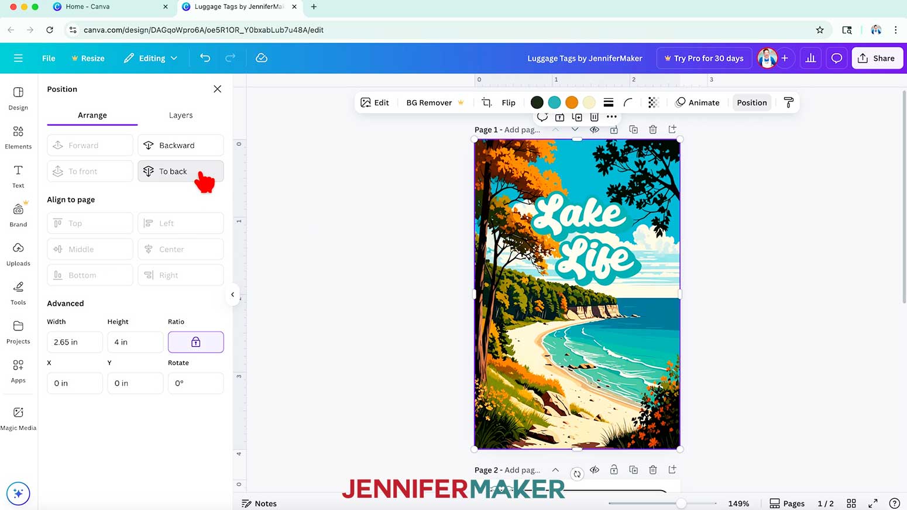Viewport: 907px width, 510px height.
Task: Undo the last action
Action: pyautogui.click(x=205, y=58)
